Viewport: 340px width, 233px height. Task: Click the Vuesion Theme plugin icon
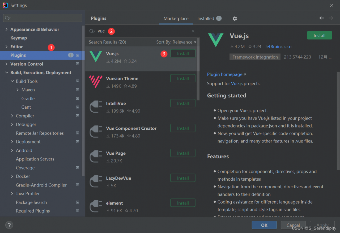pos(96,82)
